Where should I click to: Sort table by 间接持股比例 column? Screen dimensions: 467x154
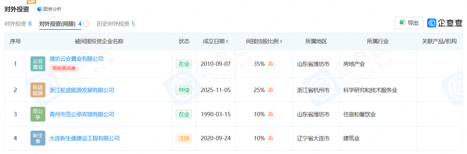point(264,41)
